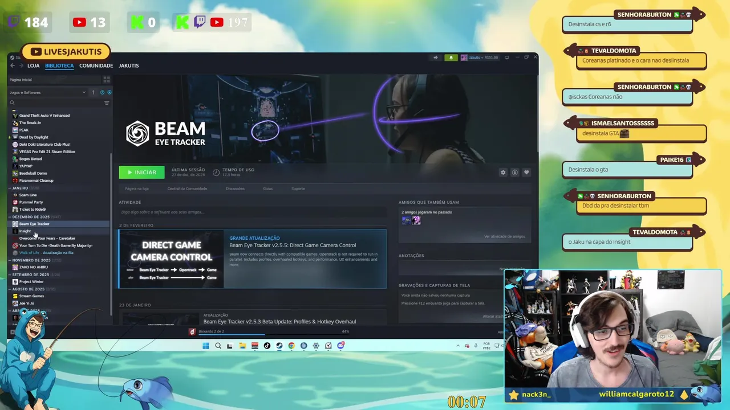The image size is (730, 410).
Task: Select Your Turn To Die game entry
Action: coord(53,245)
